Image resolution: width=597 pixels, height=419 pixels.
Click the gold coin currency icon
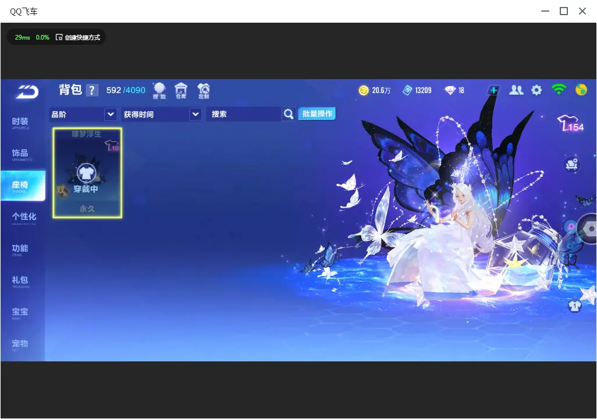coord(364,90)
